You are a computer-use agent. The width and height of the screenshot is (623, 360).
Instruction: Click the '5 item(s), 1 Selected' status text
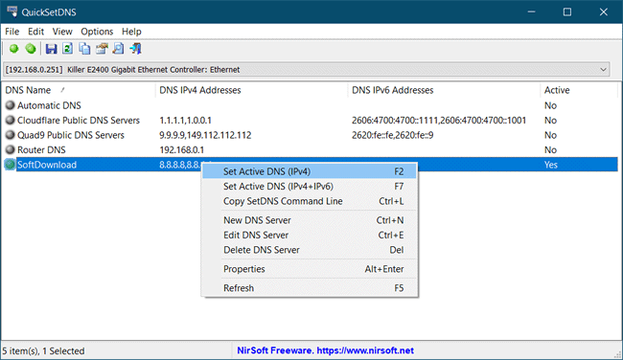[x=43, y=350]
